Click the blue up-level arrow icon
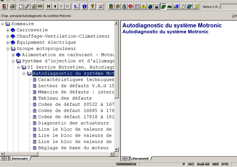The width and height of the screenshot is (237, 167). 76,7
